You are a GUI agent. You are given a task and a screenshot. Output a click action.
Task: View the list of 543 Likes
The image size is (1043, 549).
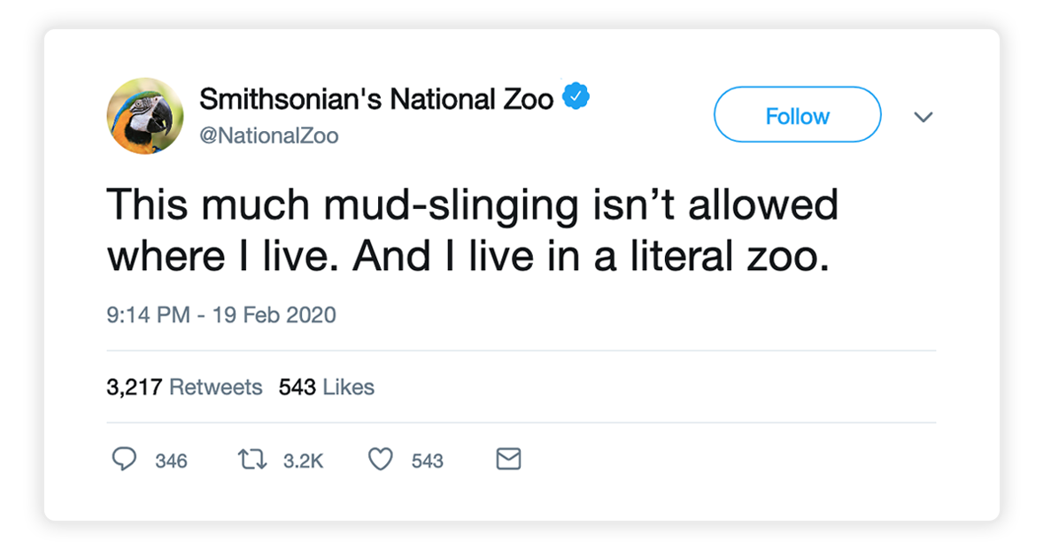(327, 387)
